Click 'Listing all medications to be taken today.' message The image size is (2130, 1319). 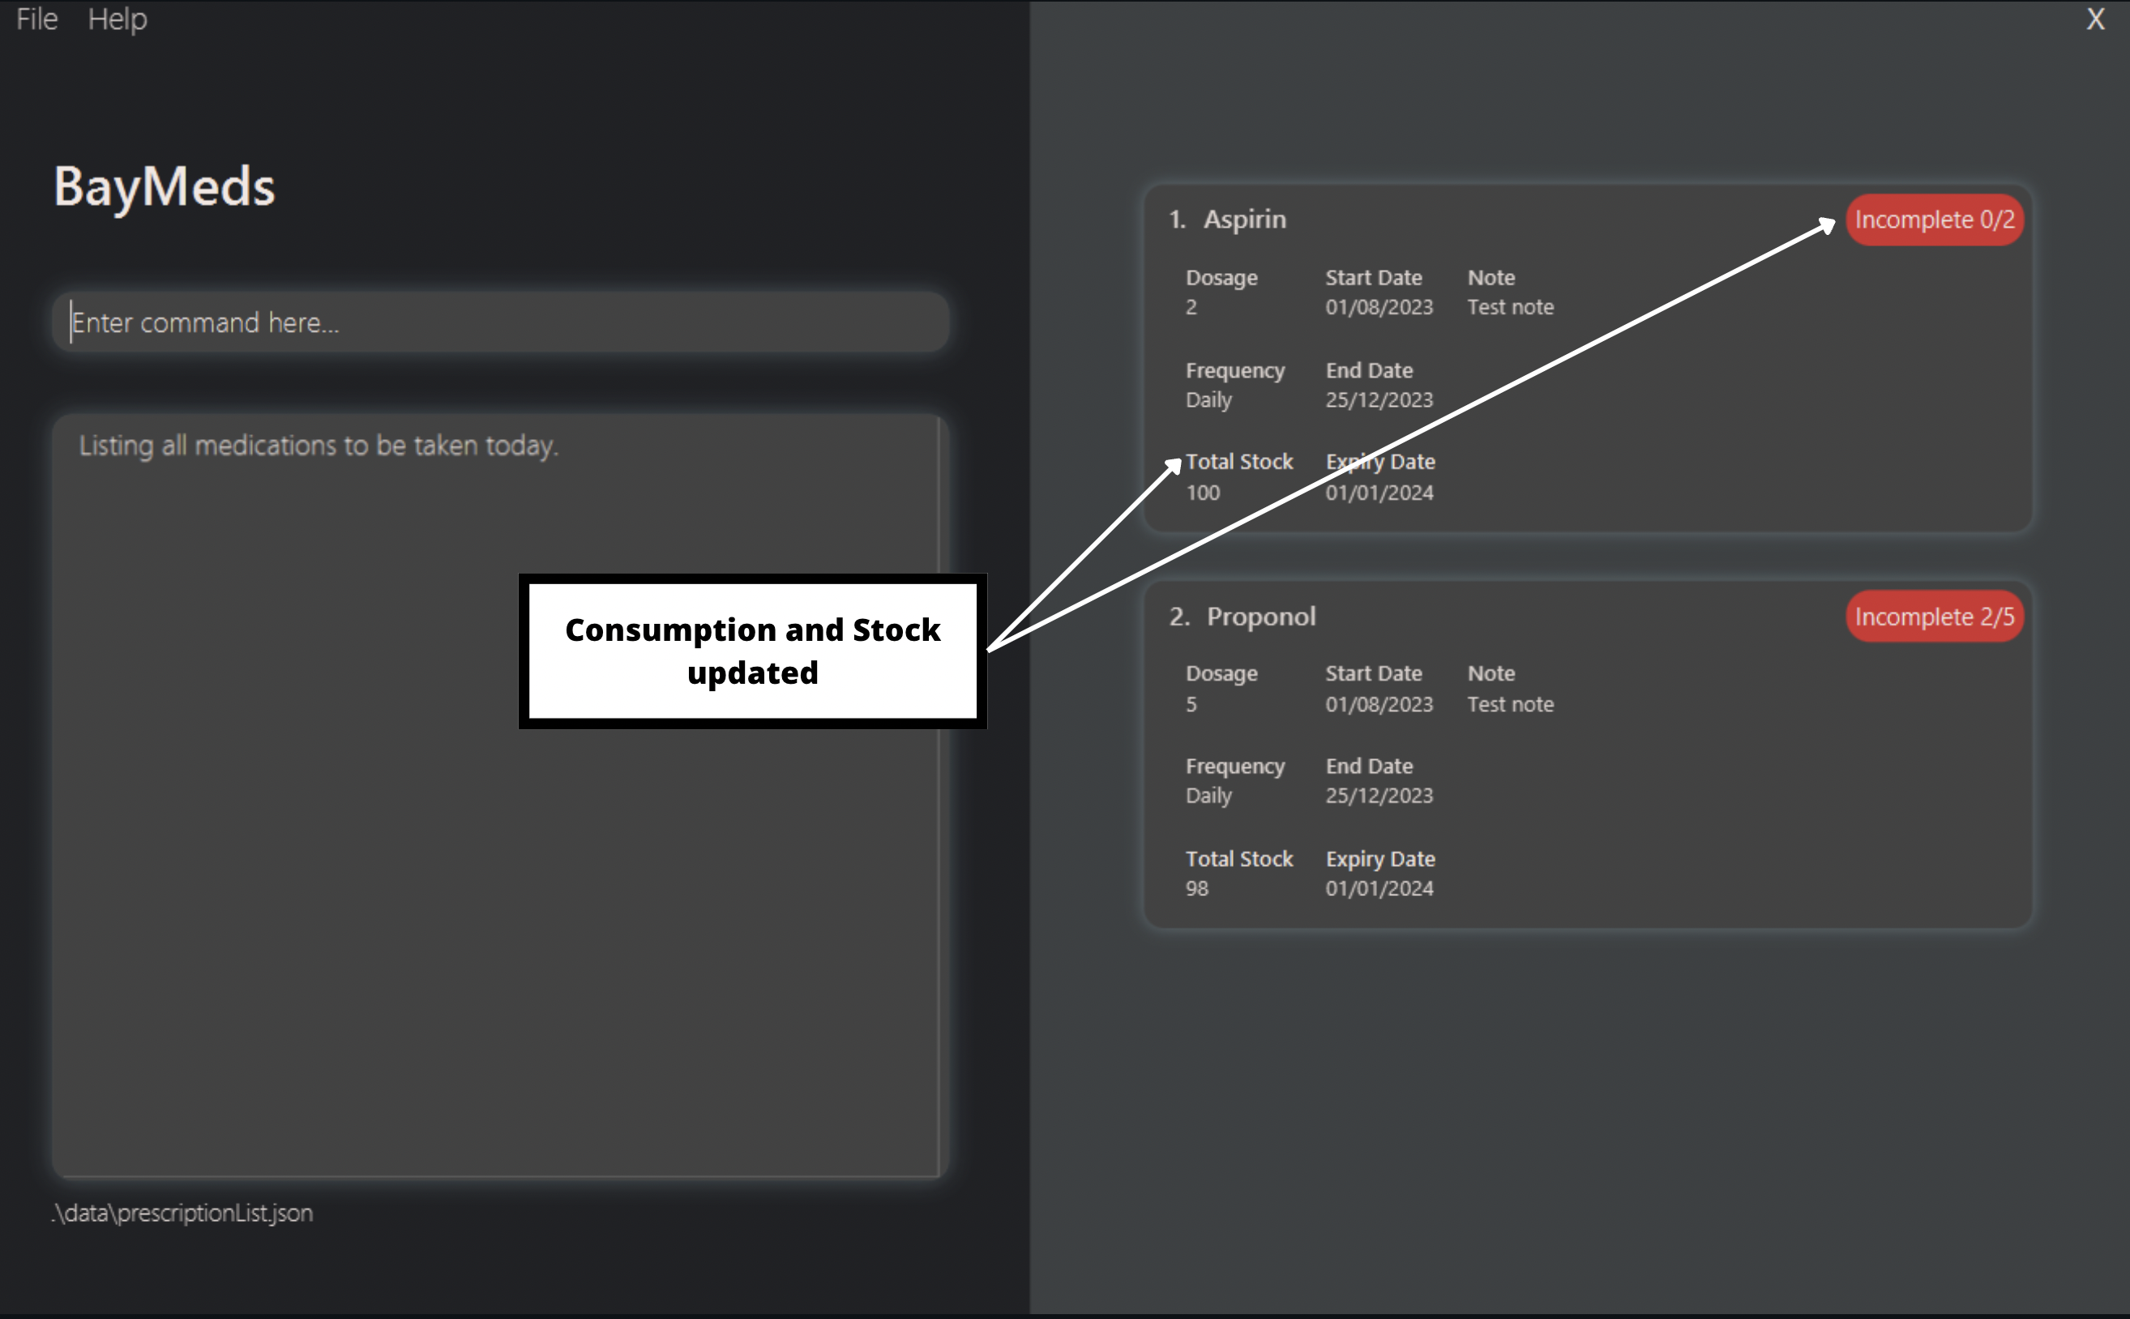tap(319, 446)
